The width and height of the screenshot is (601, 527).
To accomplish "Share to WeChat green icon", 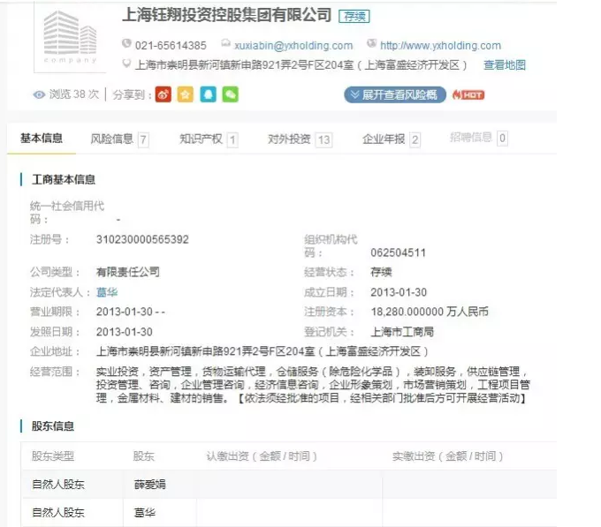I will 231,94.
